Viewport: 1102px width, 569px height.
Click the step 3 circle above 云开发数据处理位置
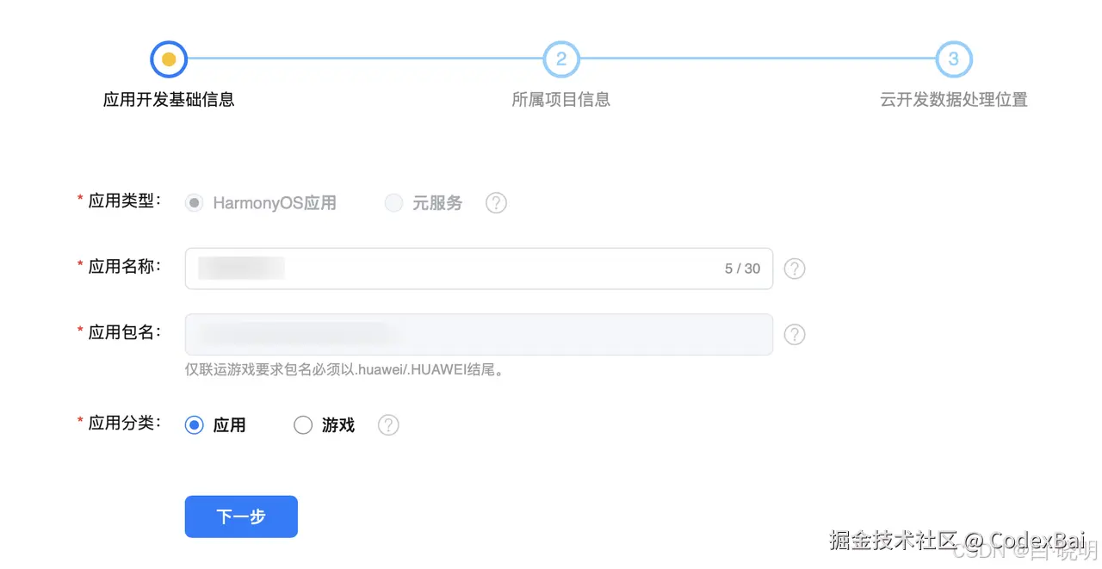point(953,59)
